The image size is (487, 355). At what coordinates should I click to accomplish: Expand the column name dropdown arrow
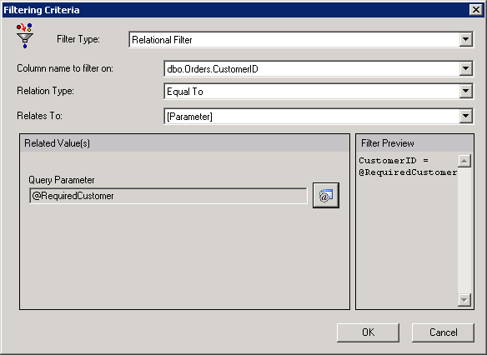pyautogui.click(x=465, y=68)
